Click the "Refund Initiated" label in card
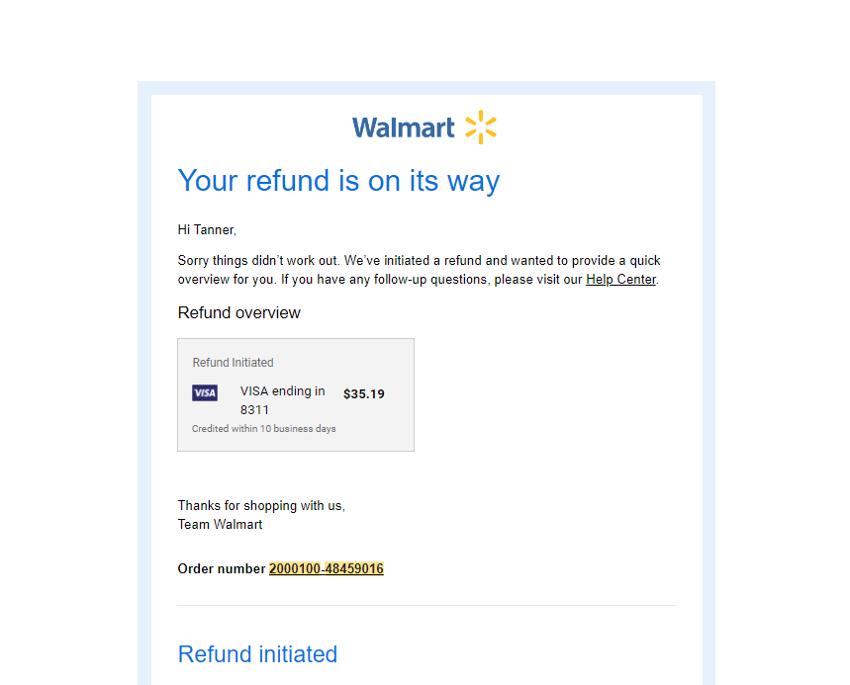This screenshot has height=685, width=850. pos(234,363)
